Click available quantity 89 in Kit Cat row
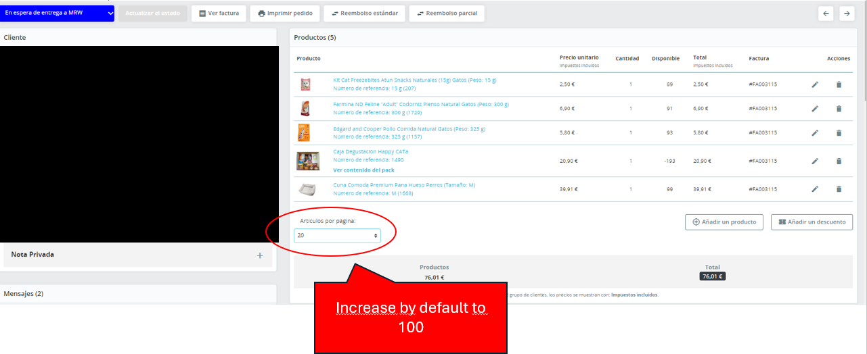867x354 pixels. coord(669,84)
